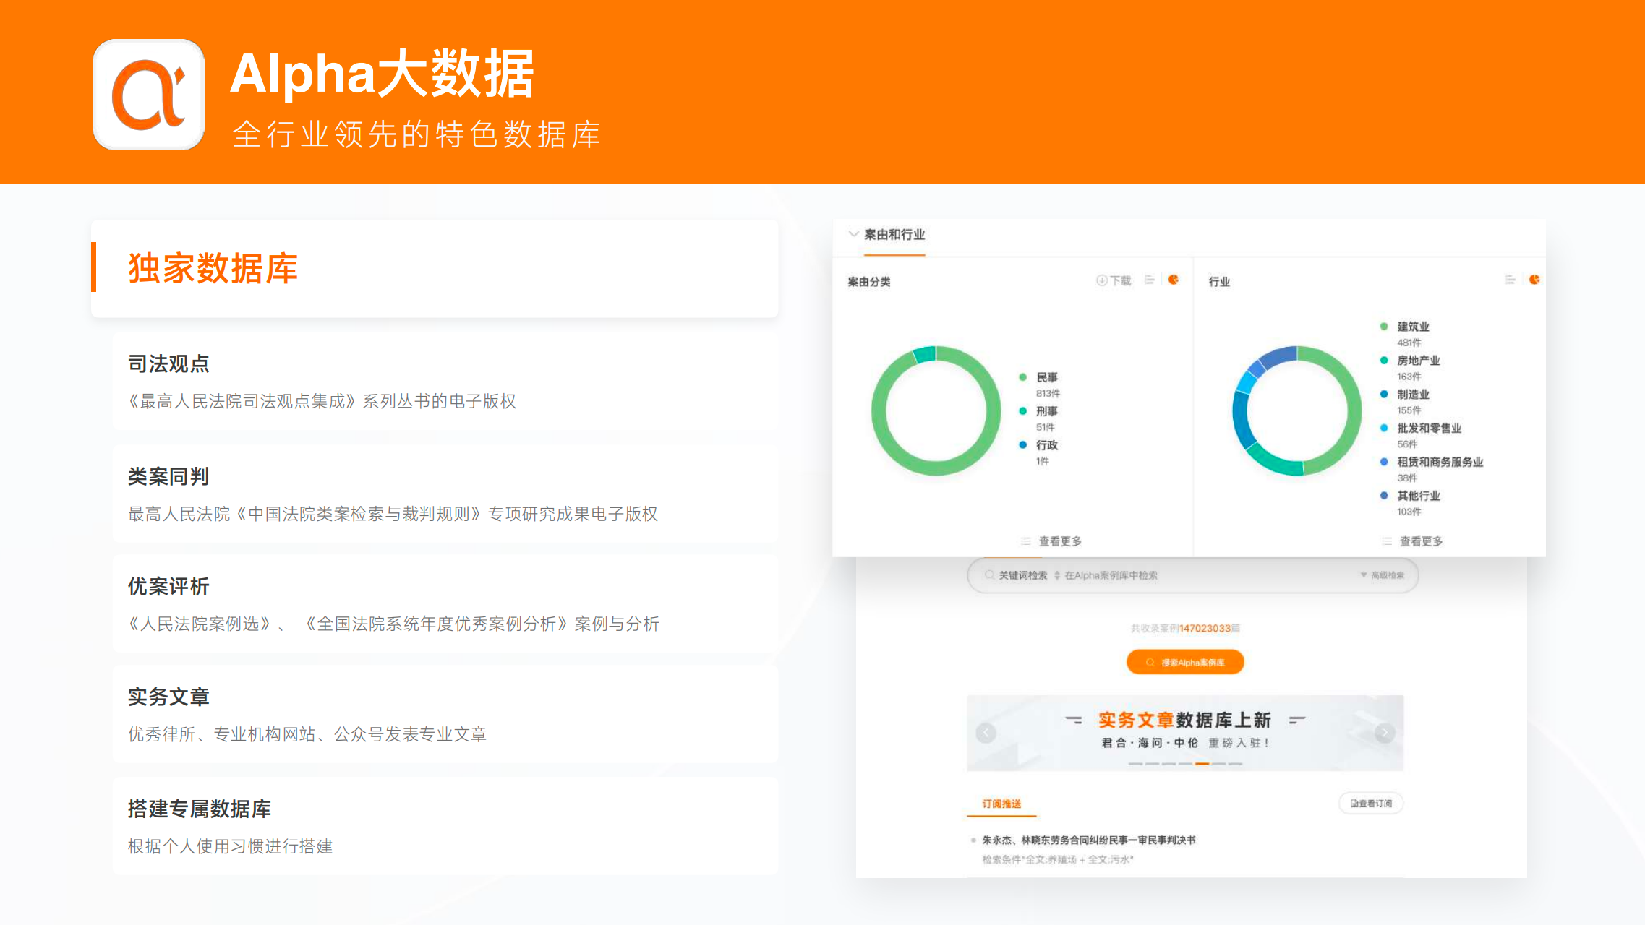Click the 搭建专属数据库 card heading
The height and width of the screenshot is (925, 1645).
(x=200, y=809)
